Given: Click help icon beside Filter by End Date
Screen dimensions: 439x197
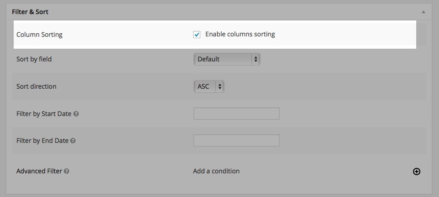Looking at the screenshot, I should click(73, 141).
